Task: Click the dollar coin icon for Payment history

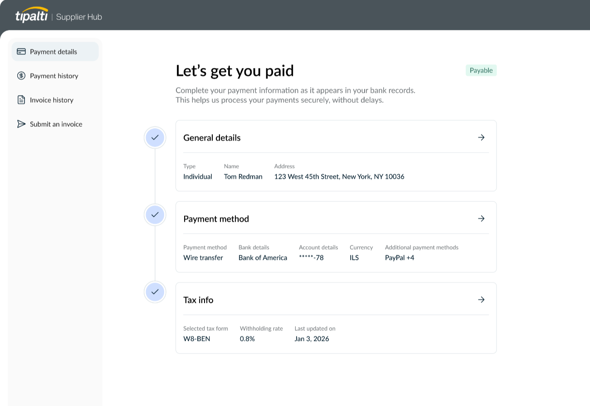Action: click(21, 76)
